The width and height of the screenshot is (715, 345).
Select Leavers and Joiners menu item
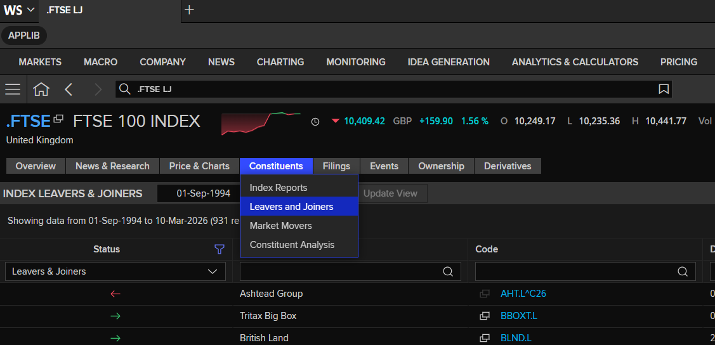[299, 207]
